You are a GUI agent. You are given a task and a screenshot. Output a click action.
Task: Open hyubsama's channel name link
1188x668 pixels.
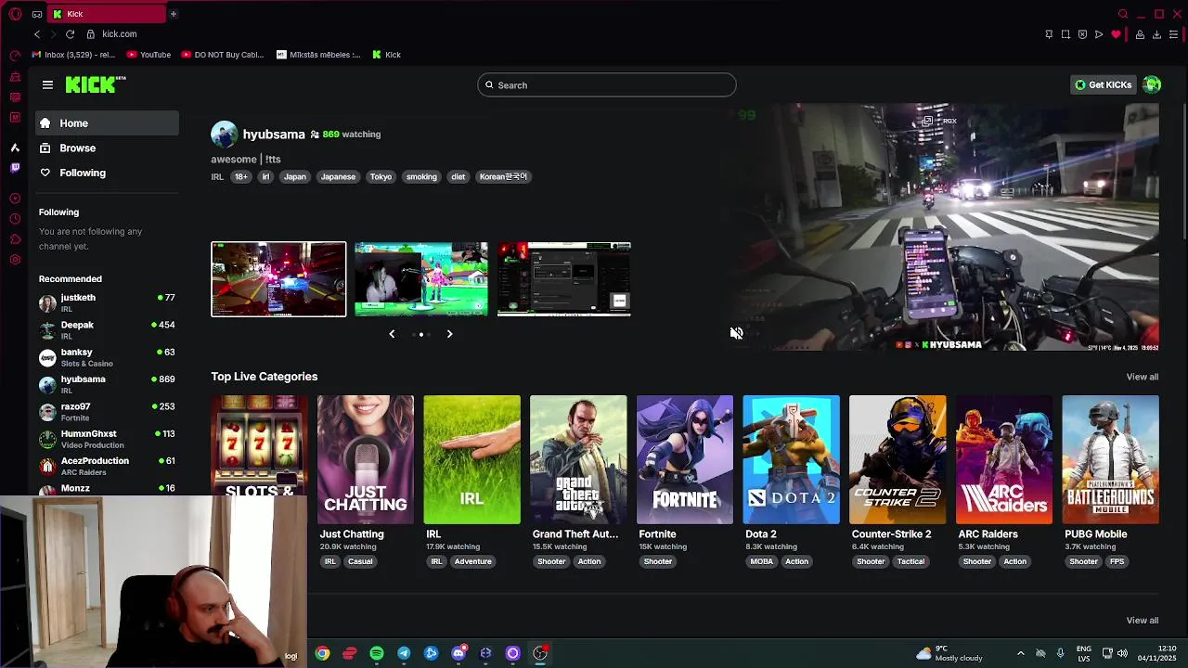click(x=274, y=135)
